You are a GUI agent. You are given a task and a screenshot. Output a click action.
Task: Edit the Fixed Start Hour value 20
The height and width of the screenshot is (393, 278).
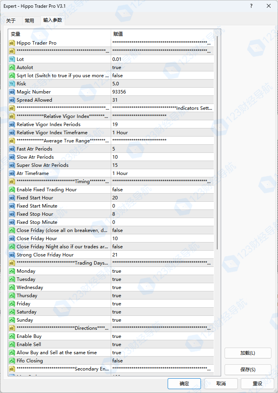coord(162,198)
